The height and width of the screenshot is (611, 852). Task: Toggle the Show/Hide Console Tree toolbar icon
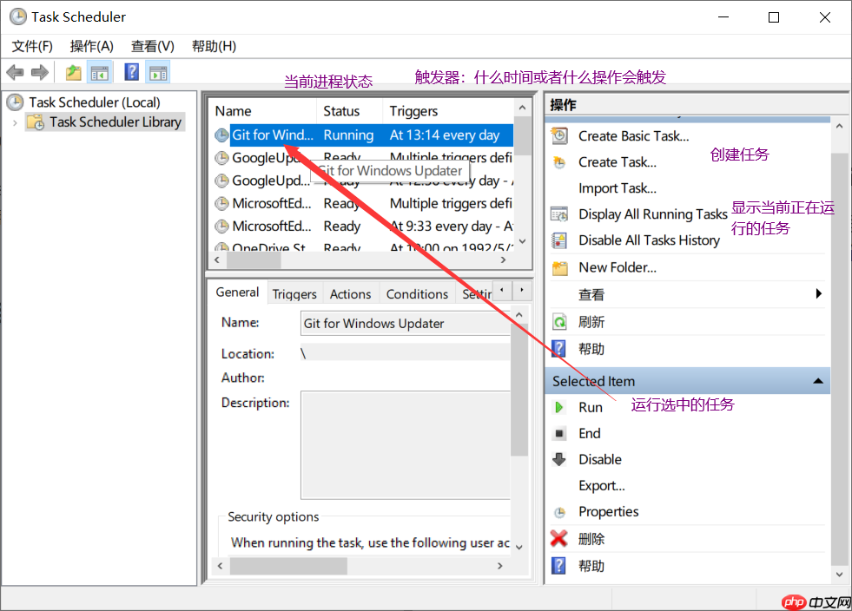point(100,72)
